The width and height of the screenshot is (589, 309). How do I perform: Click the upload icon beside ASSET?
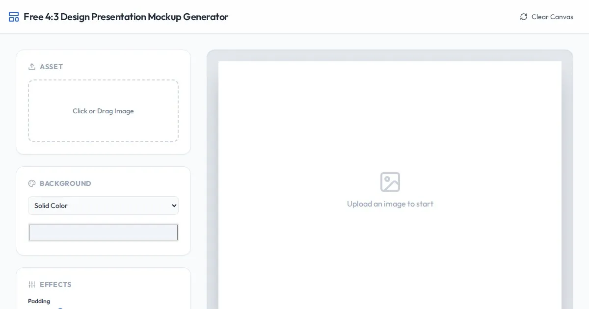pyautogui.click(x=32, y=67)
